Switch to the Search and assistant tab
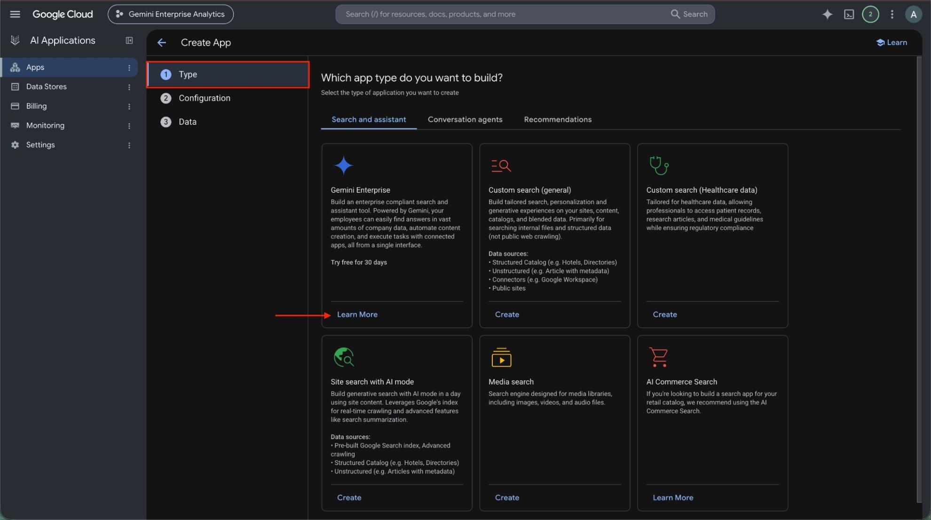This screenshot has width=931, height=520. pyautogui.click(x=369, y=119)
